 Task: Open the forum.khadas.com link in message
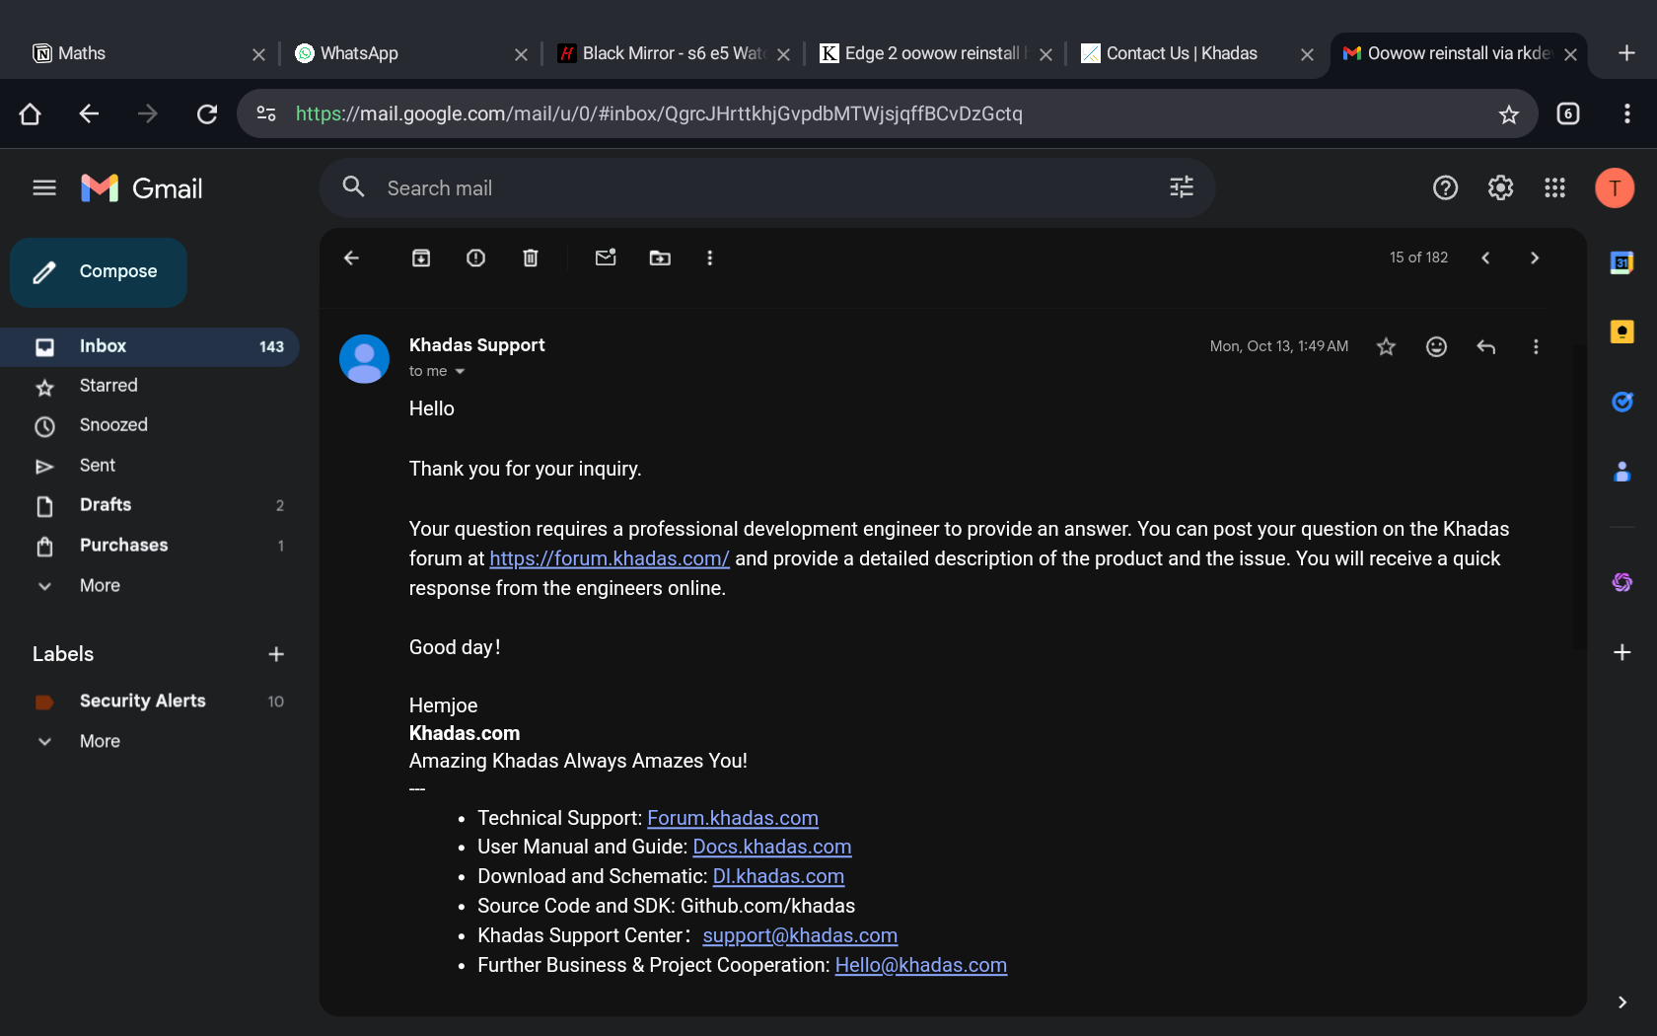[x=609, y=558]
